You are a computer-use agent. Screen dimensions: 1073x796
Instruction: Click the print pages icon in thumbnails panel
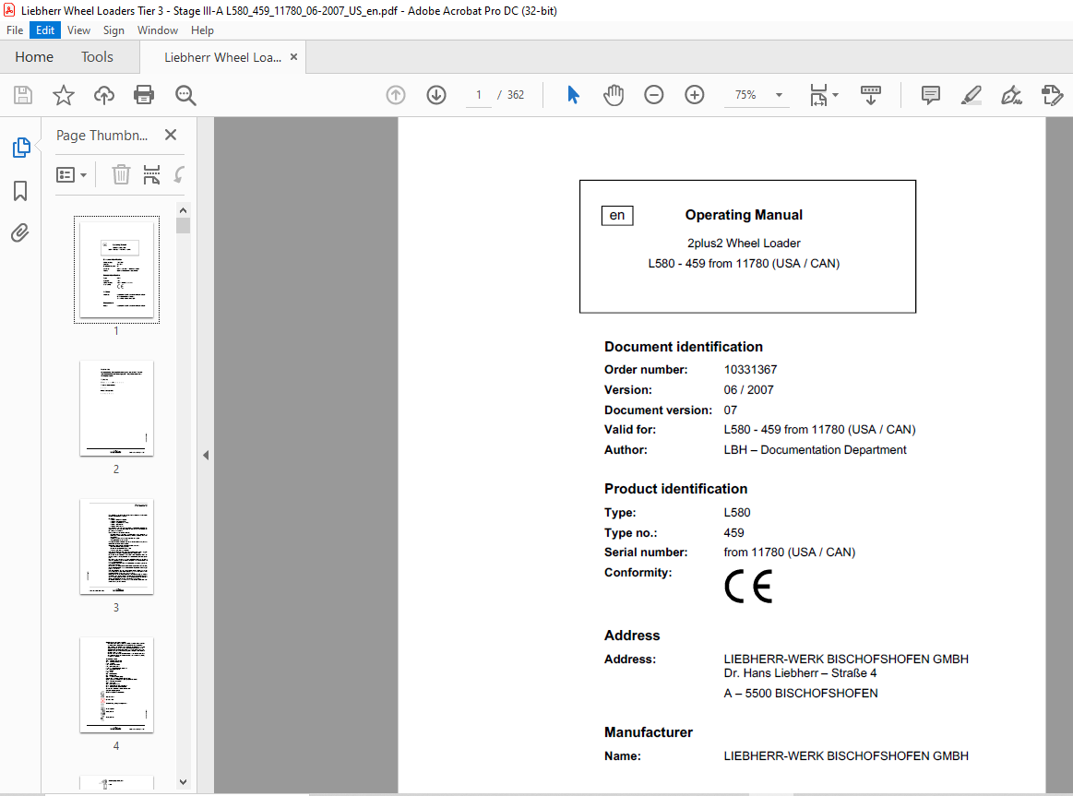click(151, 174)
